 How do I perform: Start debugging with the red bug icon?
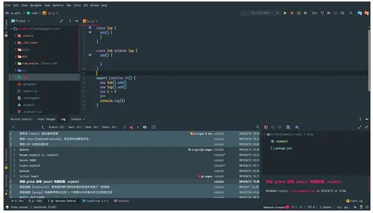(292, 13)
